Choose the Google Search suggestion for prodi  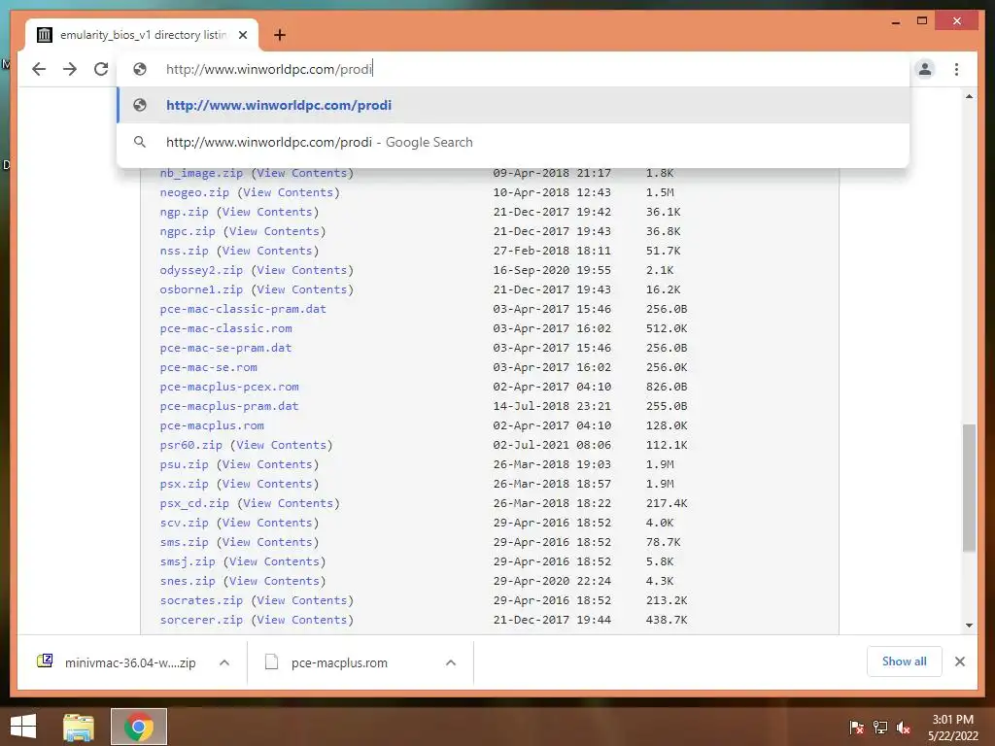click(513, 142)
